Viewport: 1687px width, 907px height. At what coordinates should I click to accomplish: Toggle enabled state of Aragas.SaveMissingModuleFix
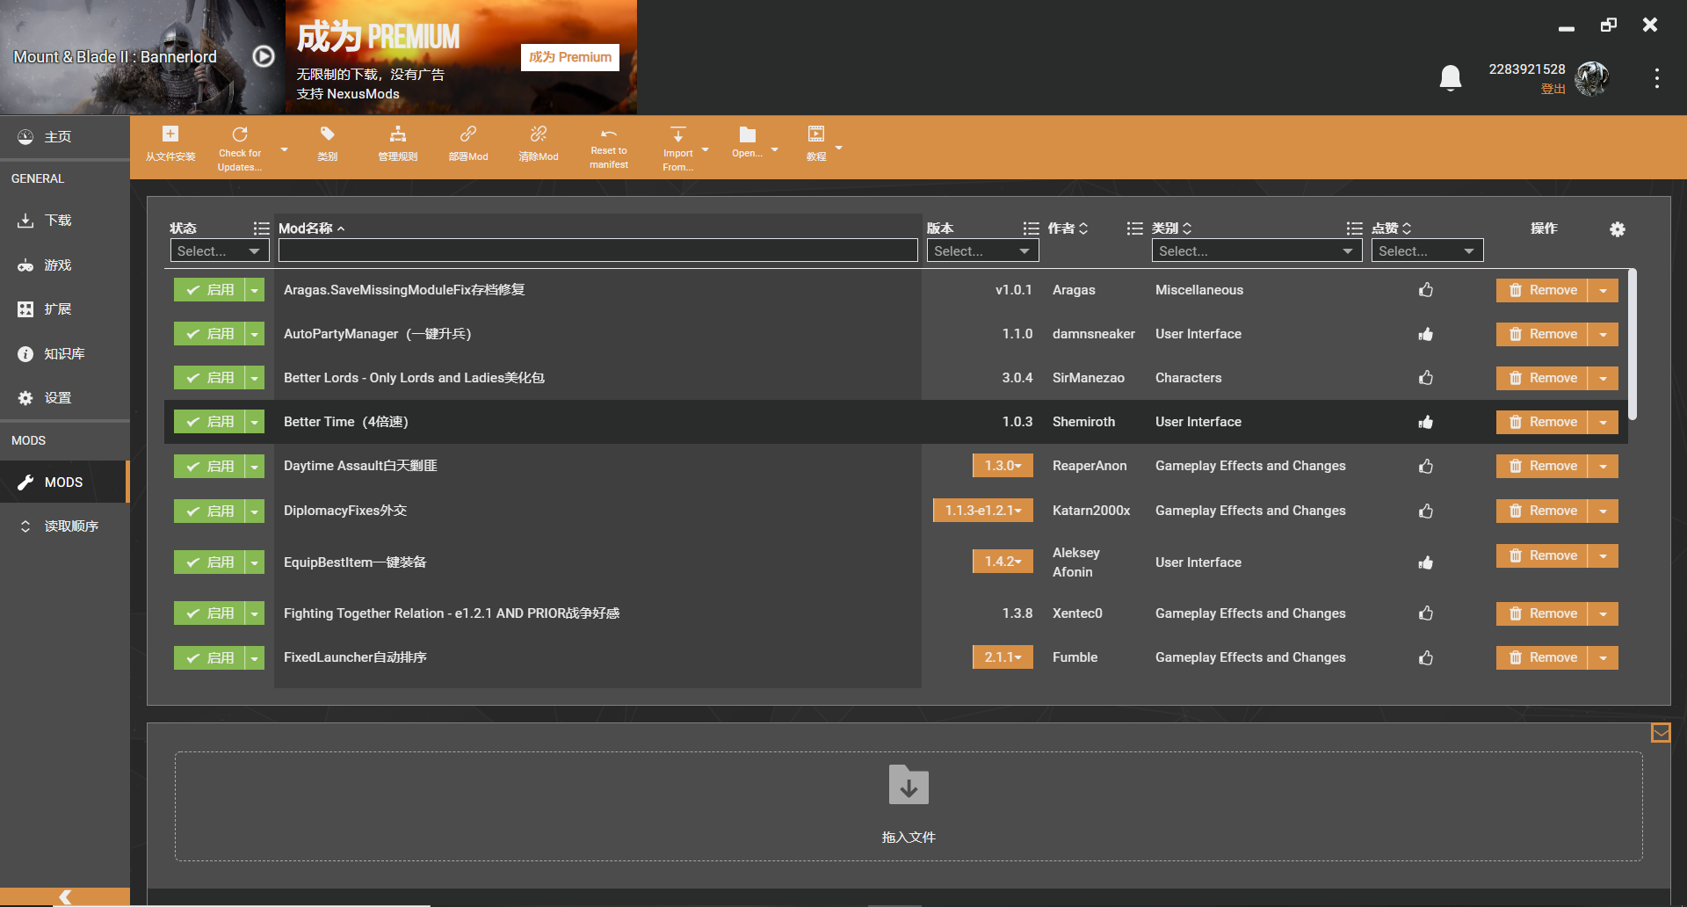click(209, 290)
